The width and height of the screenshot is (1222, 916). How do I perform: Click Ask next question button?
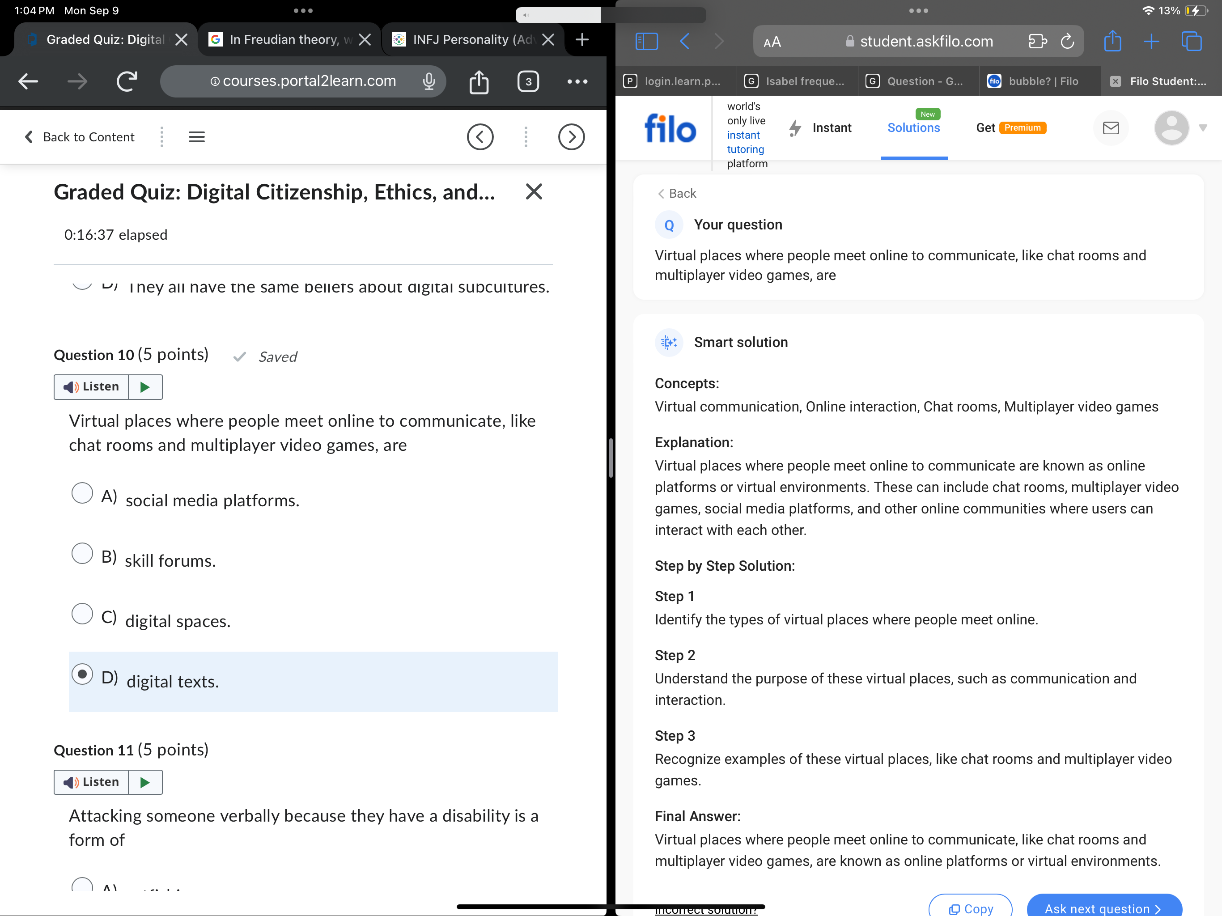pyautogui.click(x=1104, y=907)
